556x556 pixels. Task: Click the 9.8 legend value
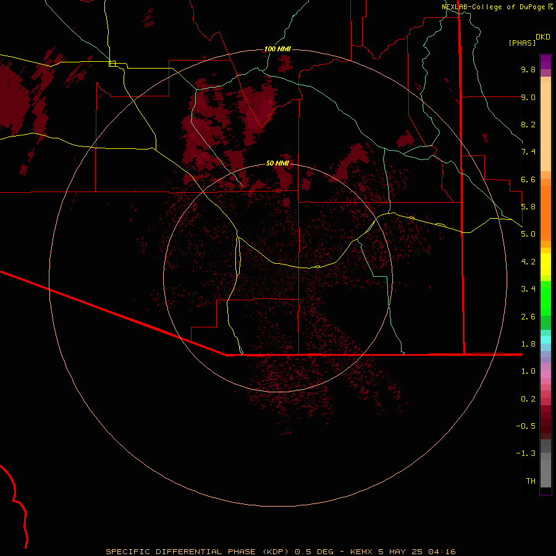pyautogui.click(x=528, y=69)
